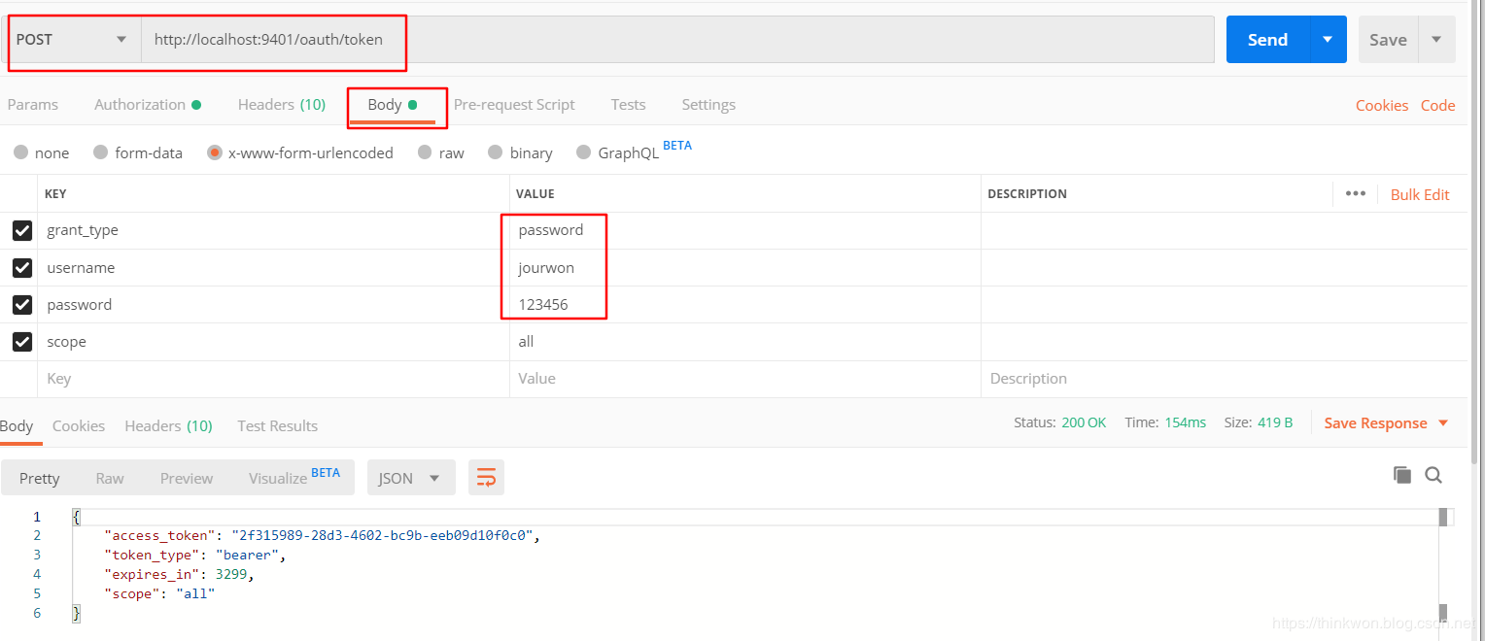Select GraphQL body type radio button
Image resolution: width=1485 pixels, height=641 pixels.
coord(583,152)
